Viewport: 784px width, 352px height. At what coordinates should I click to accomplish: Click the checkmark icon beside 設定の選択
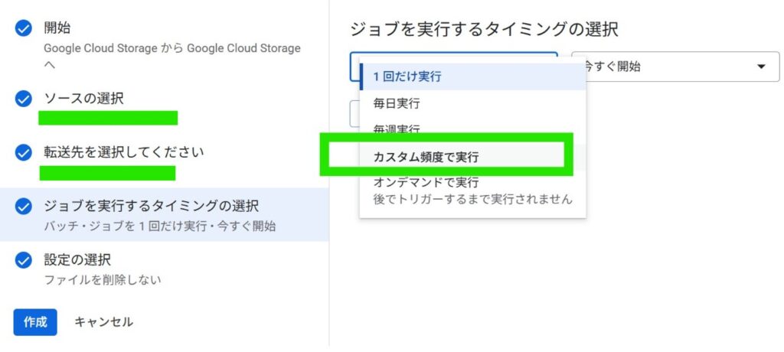[24, 260]
